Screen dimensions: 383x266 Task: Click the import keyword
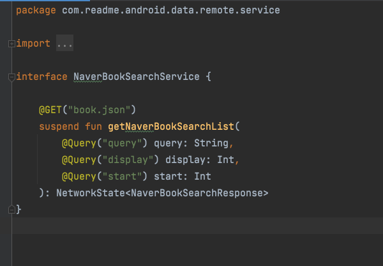(x=33, y=43)
